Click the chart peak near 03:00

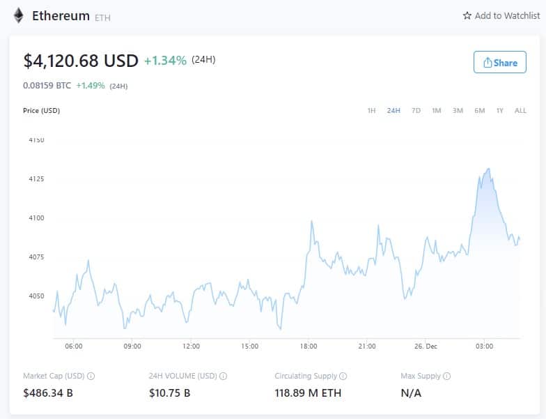[x=489, y=169]
